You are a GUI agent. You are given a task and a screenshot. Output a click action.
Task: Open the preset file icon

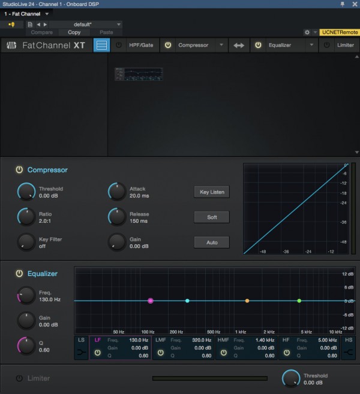pyautogui.click(x=30, y=25)
